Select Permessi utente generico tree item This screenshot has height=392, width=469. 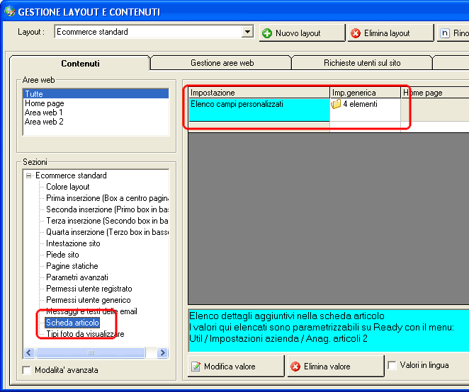tap(89, 300)
